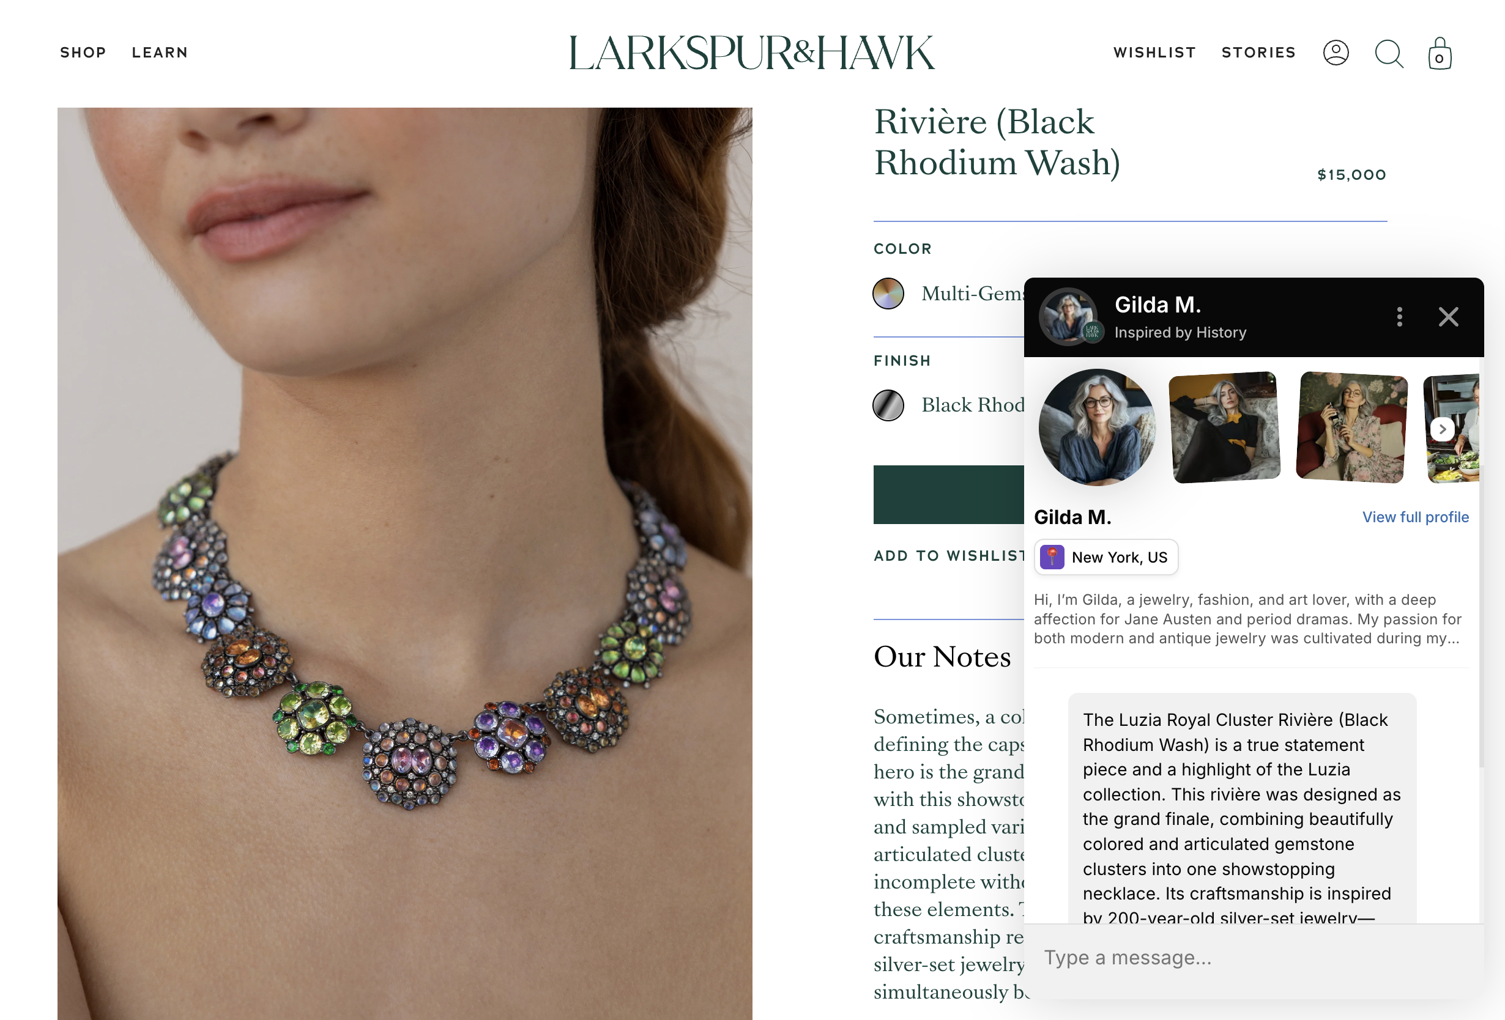Open the Learn menu
The image size is (1505, 1020).
tap(160, 53)
